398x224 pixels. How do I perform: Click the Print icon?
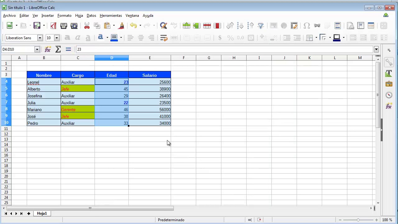[64, 26]
